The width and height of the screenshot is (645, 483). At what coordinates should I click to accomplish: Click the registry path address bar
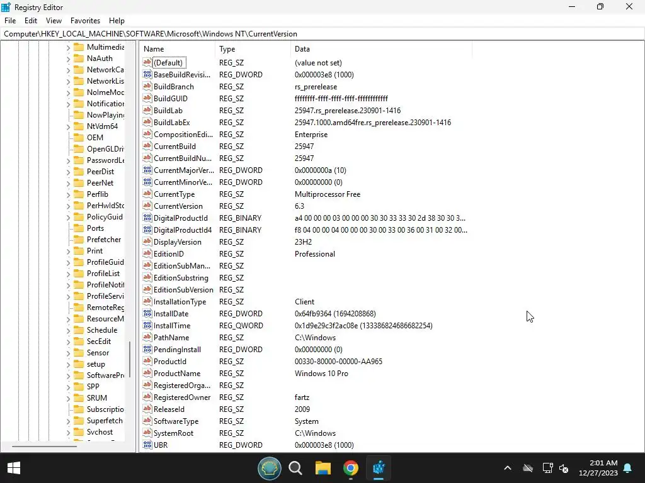(322, 34)
